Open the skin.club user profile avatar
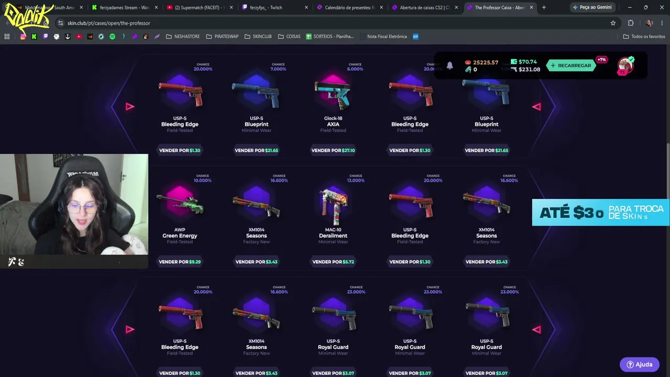 click(626, 65)
